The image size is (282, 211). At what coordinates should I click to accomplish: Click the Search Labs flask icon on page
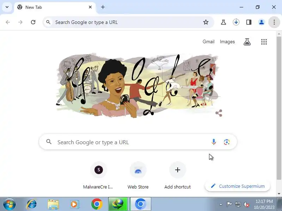(x=247, y=42)
